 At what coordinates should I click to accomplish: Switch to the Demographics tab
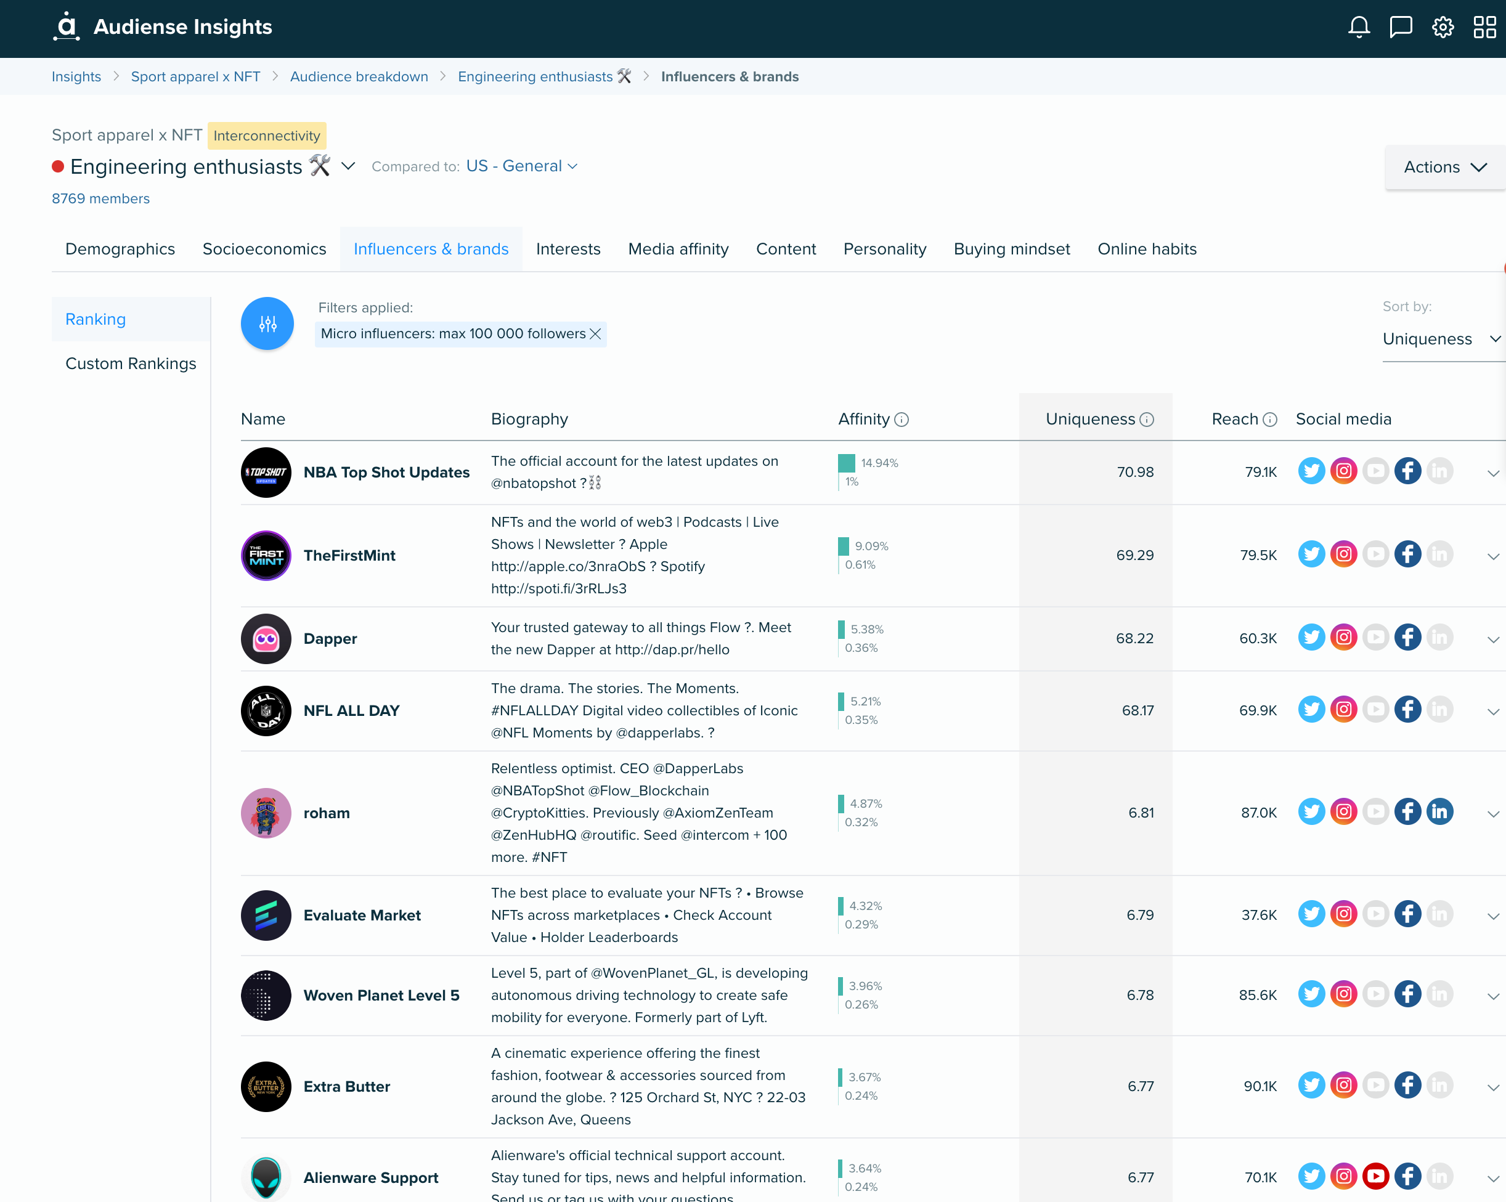120,250
